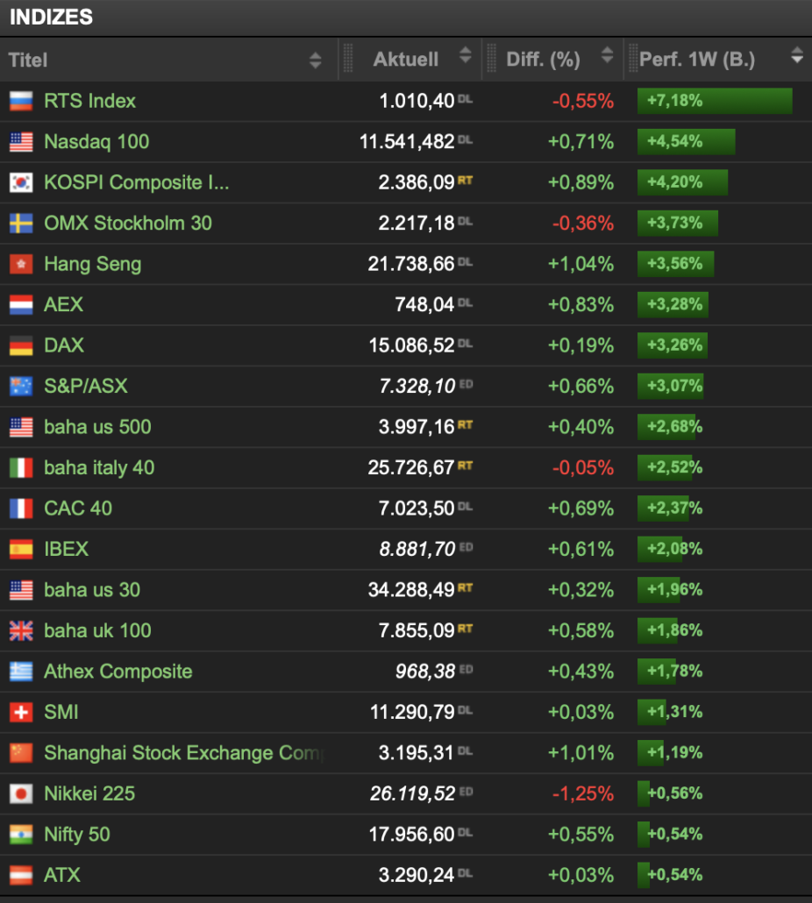
Task: Click the Chinese flag beside Shanghai Stock Exchange
Action: tap(21, 753)
